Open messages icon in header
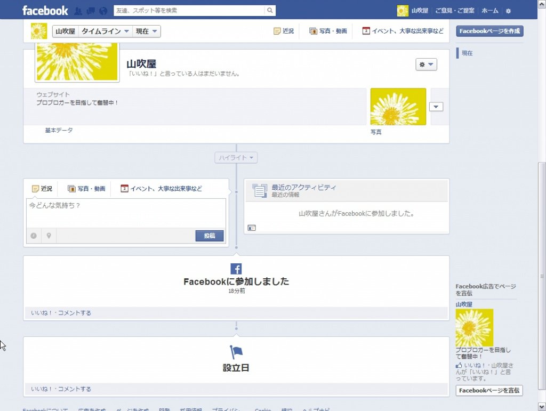Image resolution: width=546 pixels, height=411 pixels. click(x=91, y=11)
